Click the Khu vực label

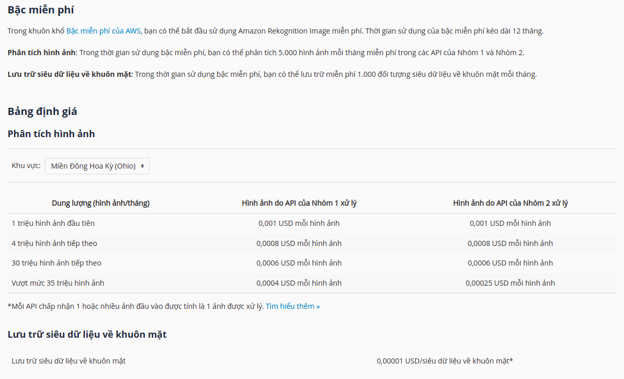[x=26, y=166]
